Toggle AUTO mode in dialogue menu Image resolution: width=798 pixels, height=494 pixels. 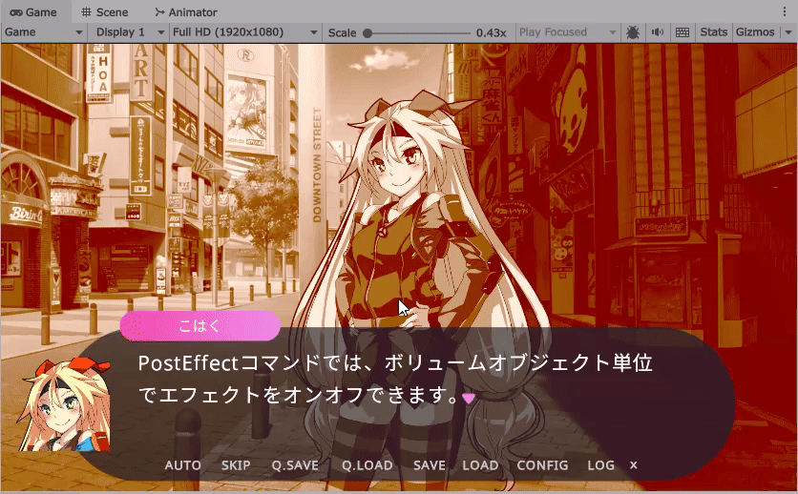coord(182,465)
